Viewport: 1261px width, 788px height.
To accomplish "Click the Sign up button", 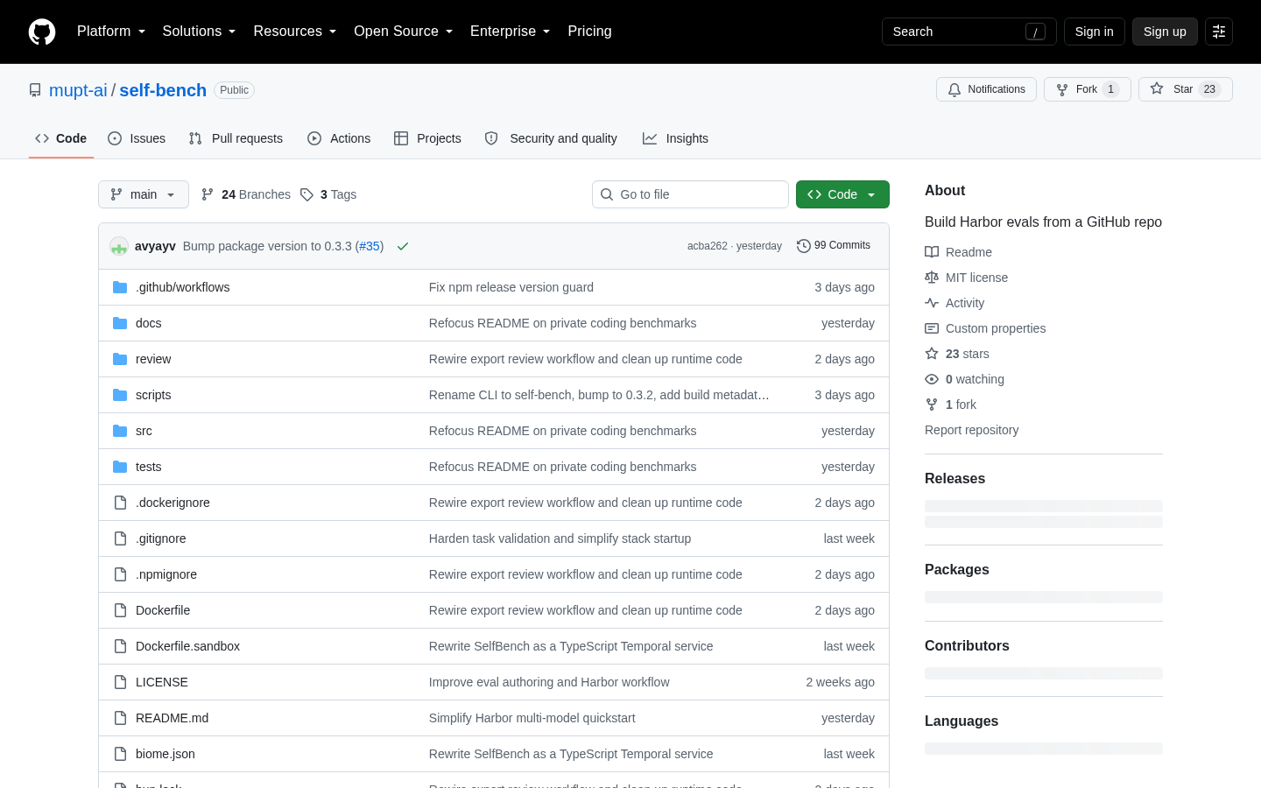I will [x=1165, y=32].
